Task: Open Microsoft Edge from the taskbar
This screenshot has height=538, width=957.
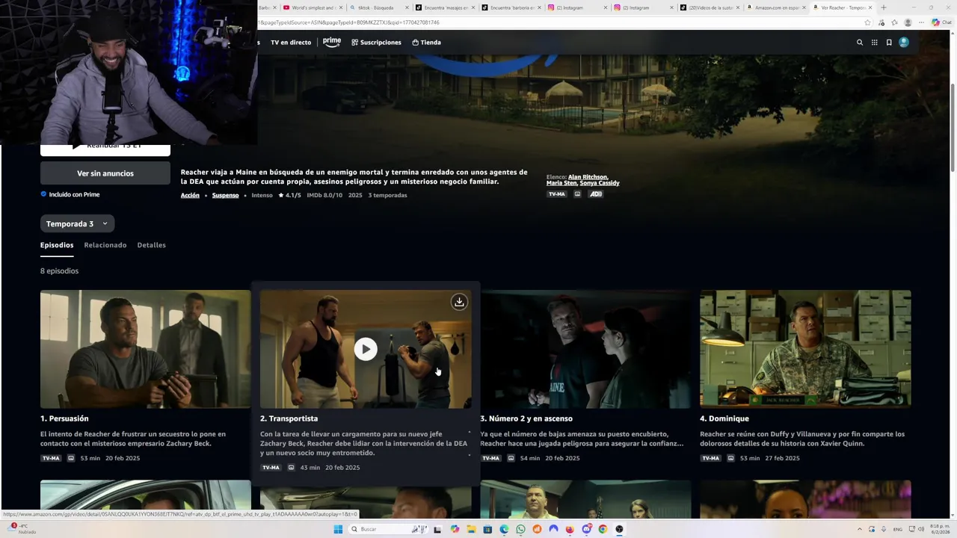Action: coord(504,529)
